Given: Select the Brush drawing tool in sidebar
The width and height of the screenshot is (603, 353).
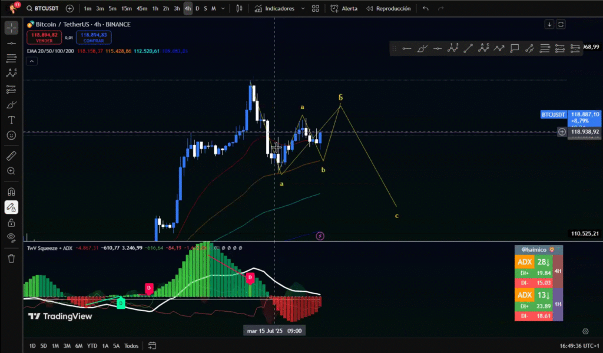Looking at the screenshot, I should tap(11, 105).
